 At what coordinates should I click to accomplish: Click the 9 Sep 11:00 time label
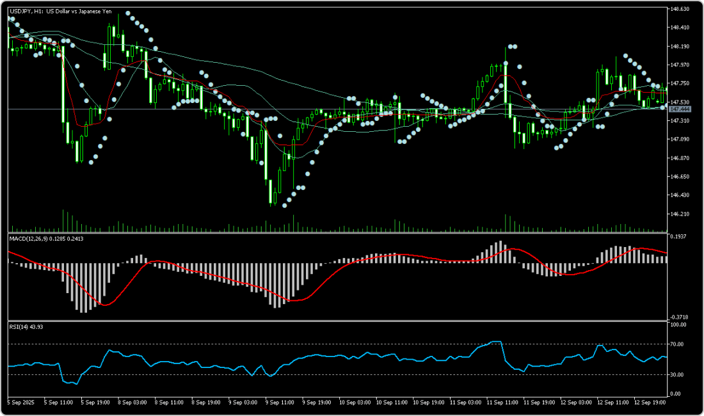[x=280, y=403]
